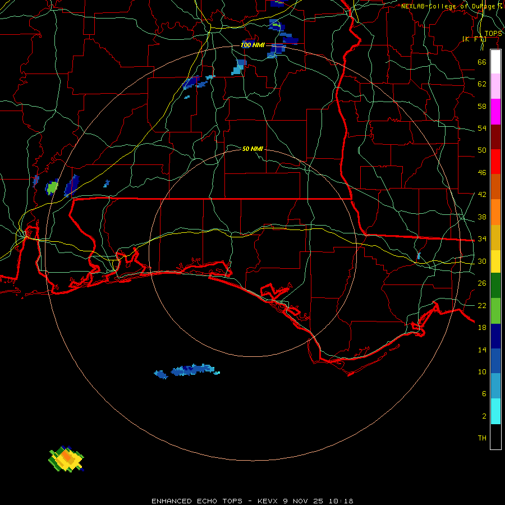Click the "TOPS" legend title
The width and height of the screenshot is (505, 505).
493,33
